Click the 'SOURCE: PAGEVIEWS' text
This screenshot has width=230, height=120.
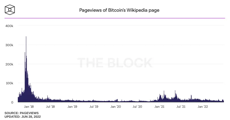[x=22, y=113]
